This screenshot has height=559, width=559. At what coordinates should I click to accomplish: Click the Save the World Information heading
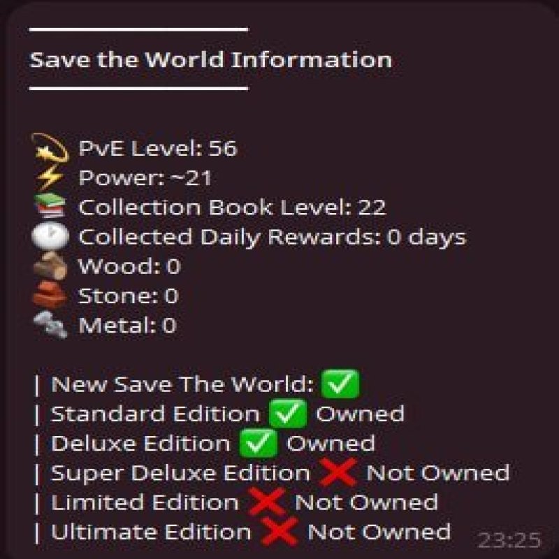coord(211,59)
